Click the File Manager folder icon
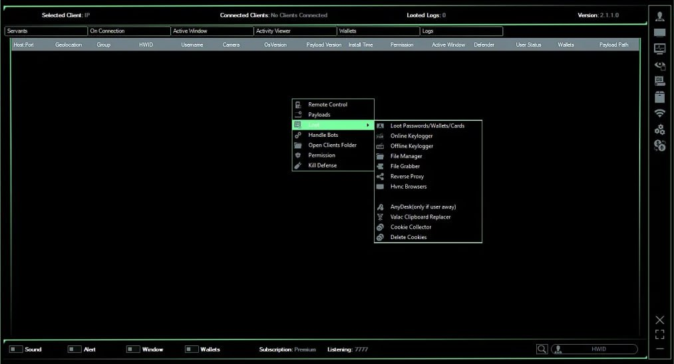This screenshot has width=674, height=364. (380, 156)
